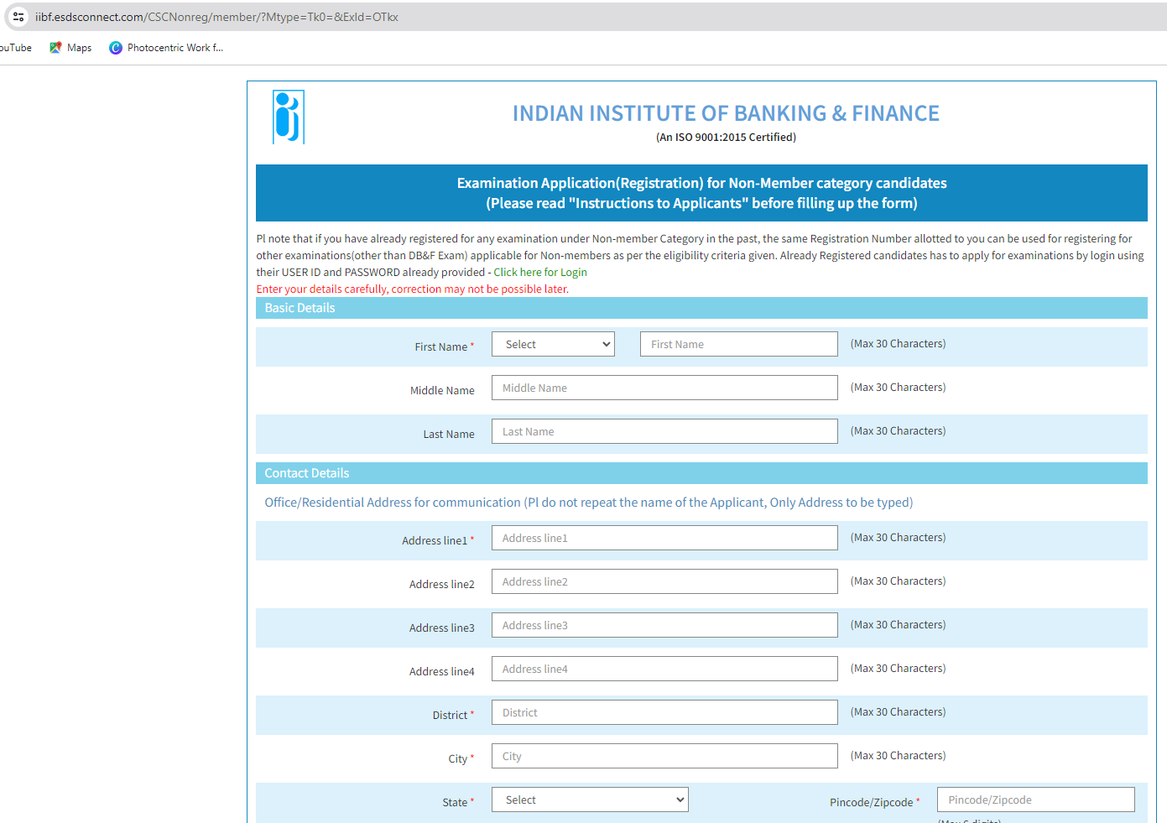Screen dimensions: 1167x823
Task: Click the Address line4 input box
Action: click(x=664, y=668)
